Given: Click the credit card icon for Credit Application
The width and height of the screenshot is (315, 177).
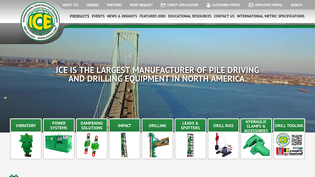Looking at the screenshot, I should click(163, 5).
